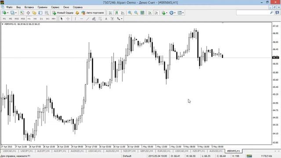Switch chart to bar chart mode
The image size is (281, 158).
point(110,13)
